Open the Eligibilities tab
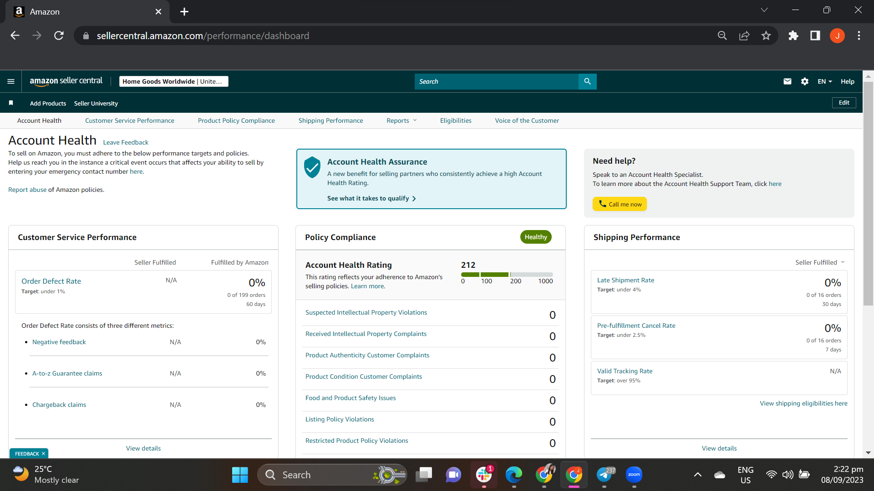Image resolution: width=874 pixels, height=491 pixels. click(x=456, y=120)
